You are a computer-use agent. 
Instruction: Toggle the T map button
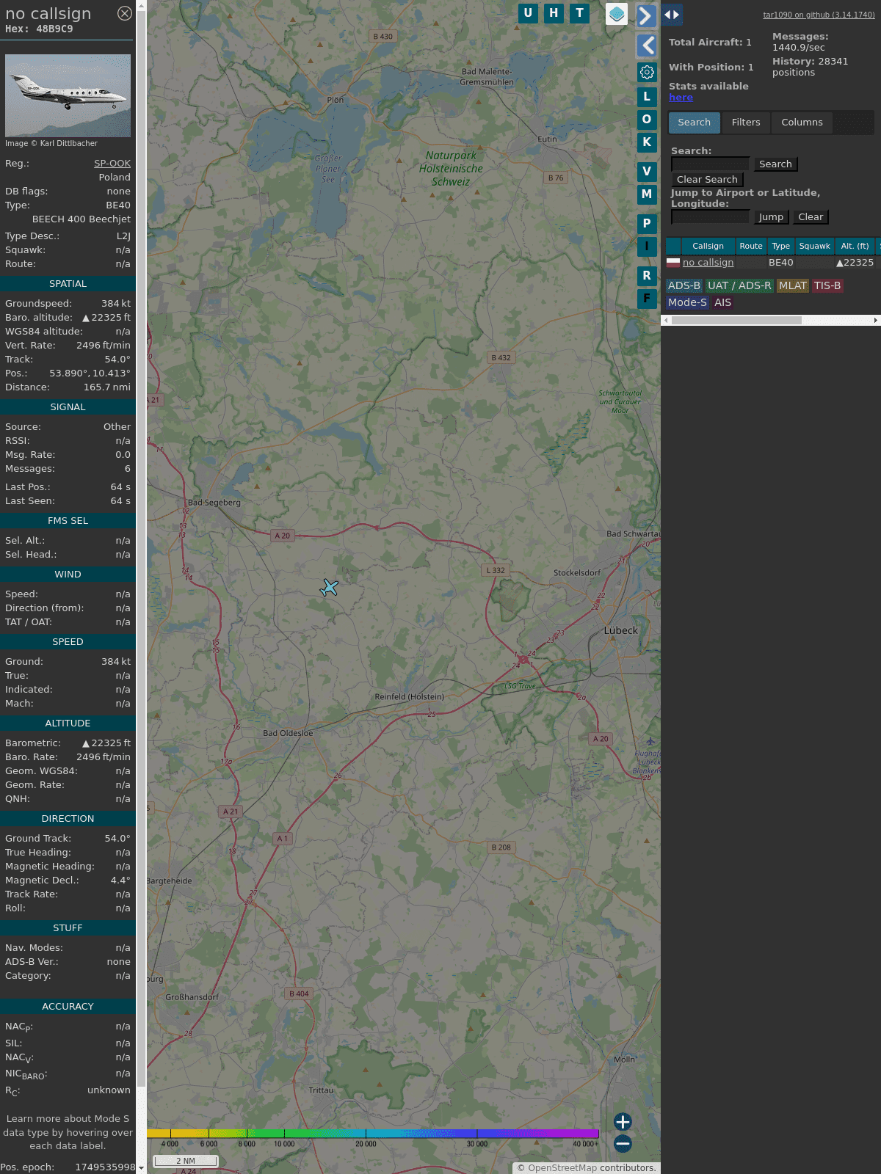point(580,13)
